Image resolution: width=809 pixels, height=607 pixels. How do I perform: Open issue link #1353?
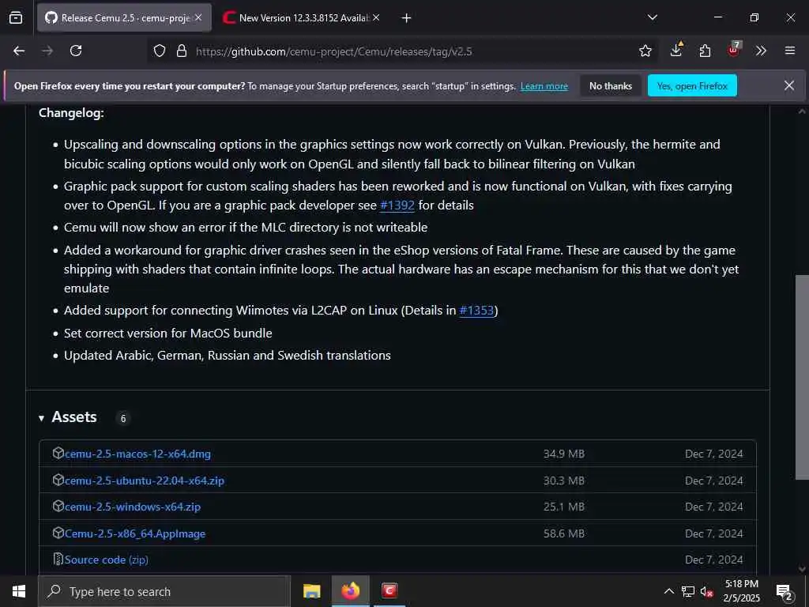(476, 311)
